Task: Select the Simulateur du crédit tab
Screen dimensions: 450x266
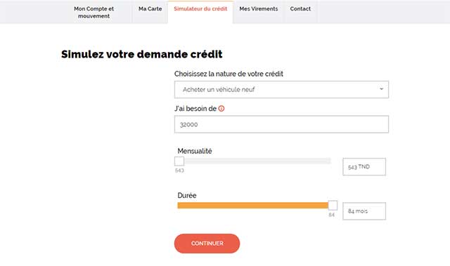Action: 200,9
